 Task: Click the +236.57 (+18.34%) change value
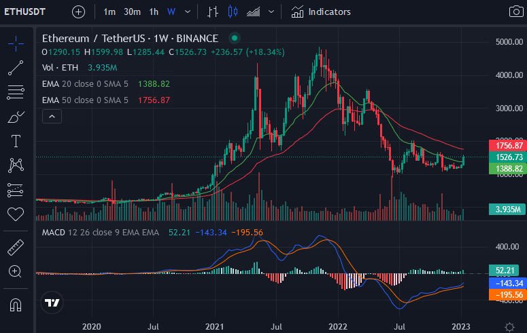pyautogui.click(x=248, y=52)
